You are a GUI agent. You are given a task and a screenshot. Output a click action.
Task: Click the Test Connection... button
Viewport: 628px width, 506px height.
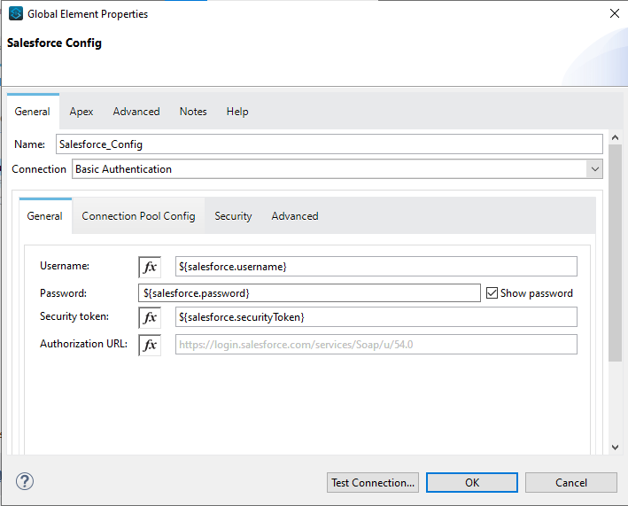click(373, 482)
